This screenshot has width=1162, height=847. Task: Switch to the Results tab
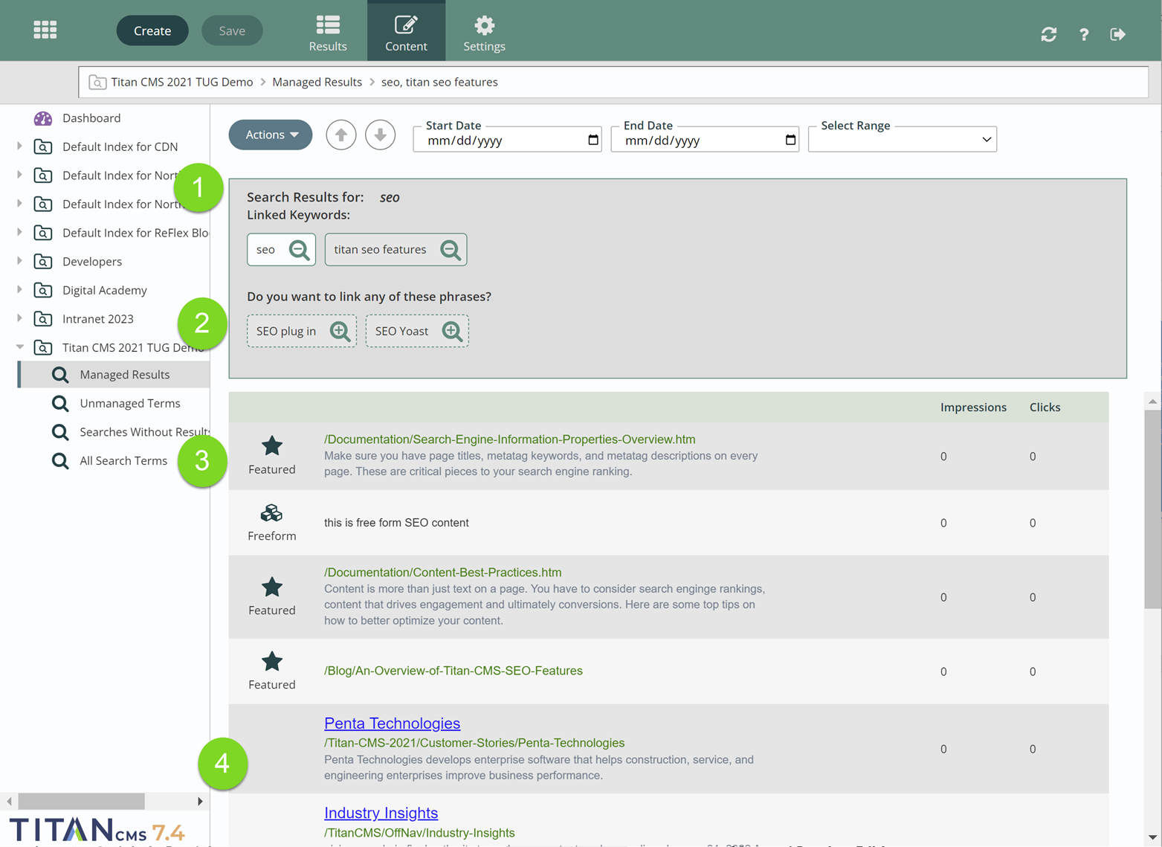tap(328, 31)
